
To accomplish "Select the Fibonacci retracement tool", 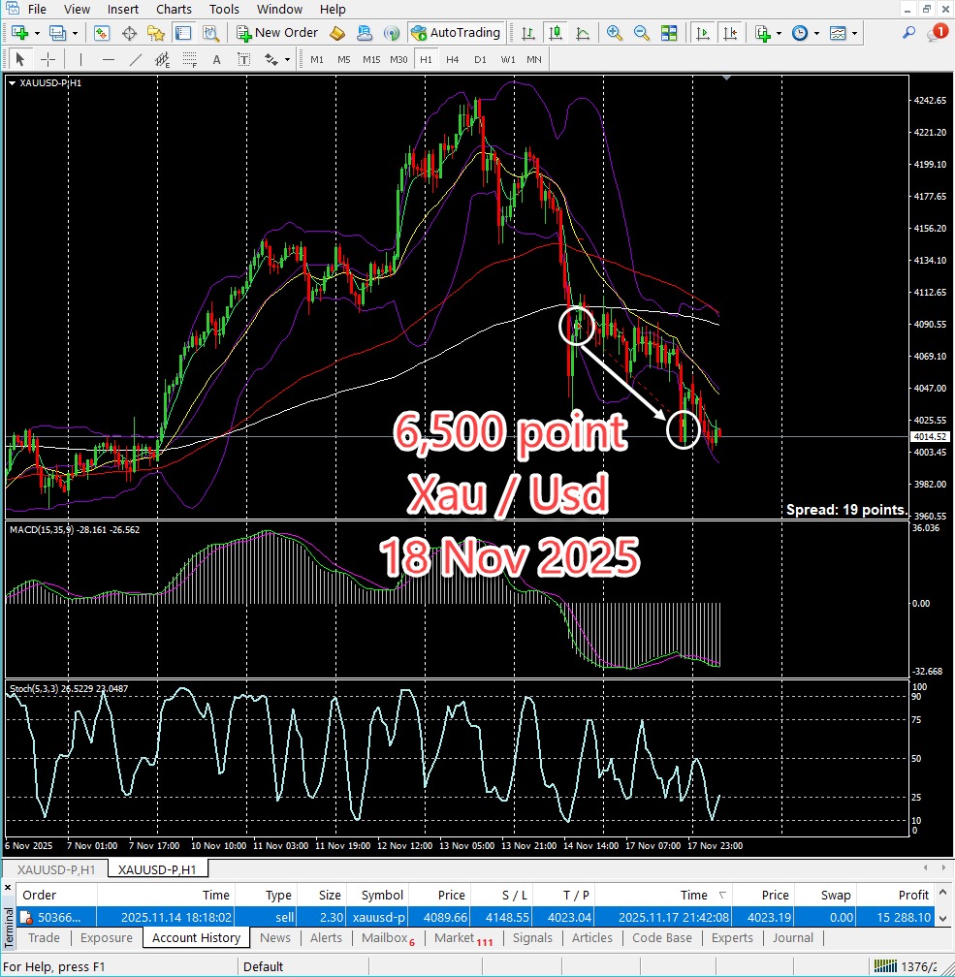I will [187, 59].
